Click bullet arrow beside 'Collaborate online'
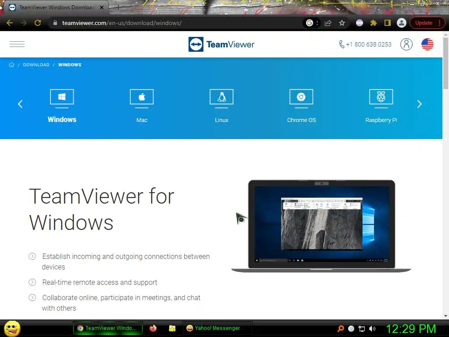Viewport: 449px width, 337px height. [32, 298]
